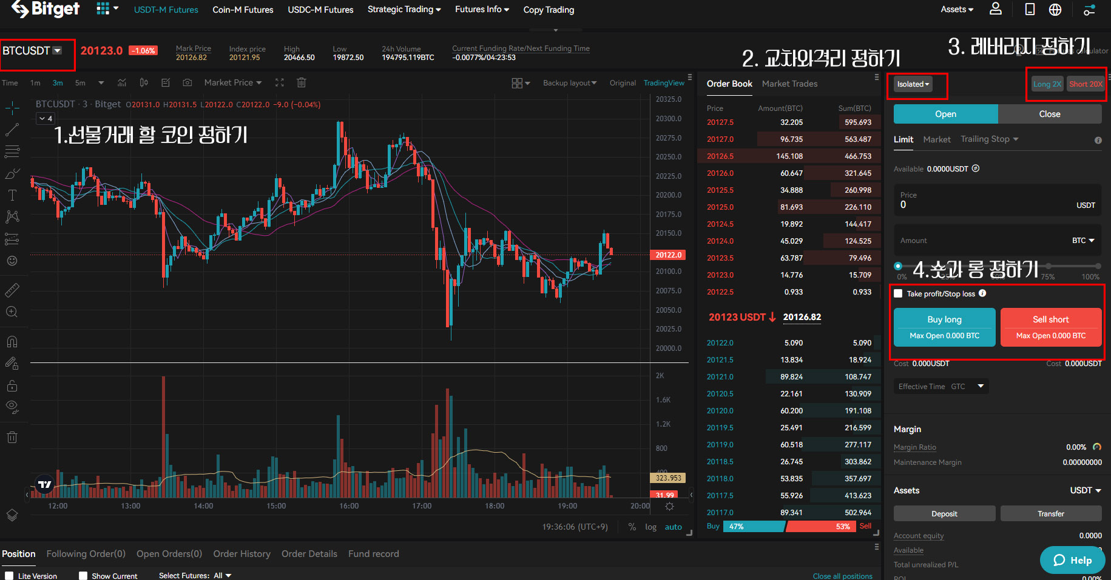Open the chart indicators icon
Screen dimensions: 1111x580
(122, 82)
